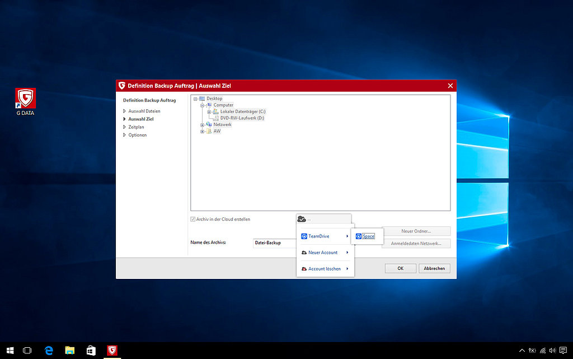Open Microsoft Edge from the taskbar
Screen dimensions: 573x359
[x=49, y=351]
